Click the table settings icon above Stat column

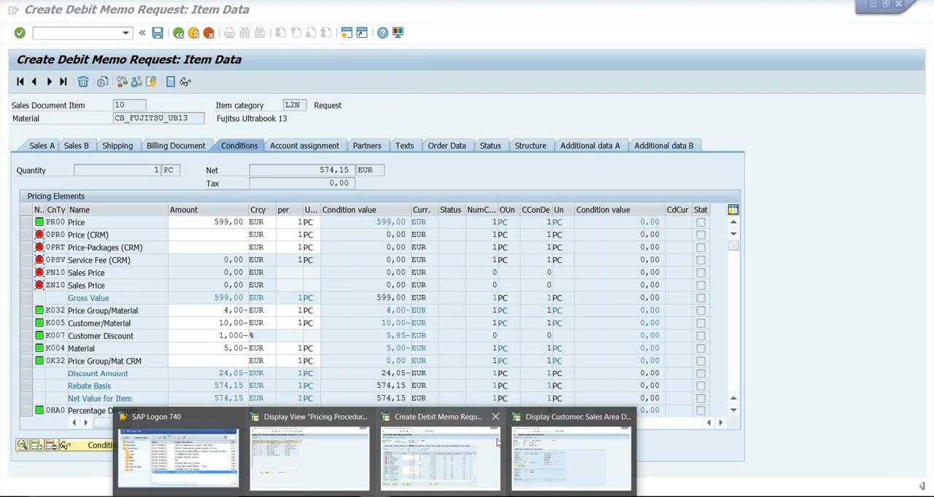(733, 210)
